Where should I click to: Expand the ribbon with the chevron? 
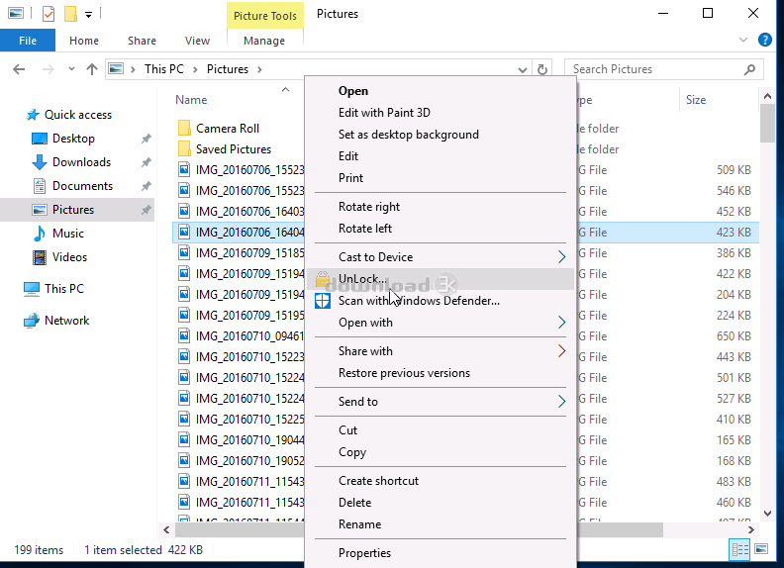[x=743, y=40]
